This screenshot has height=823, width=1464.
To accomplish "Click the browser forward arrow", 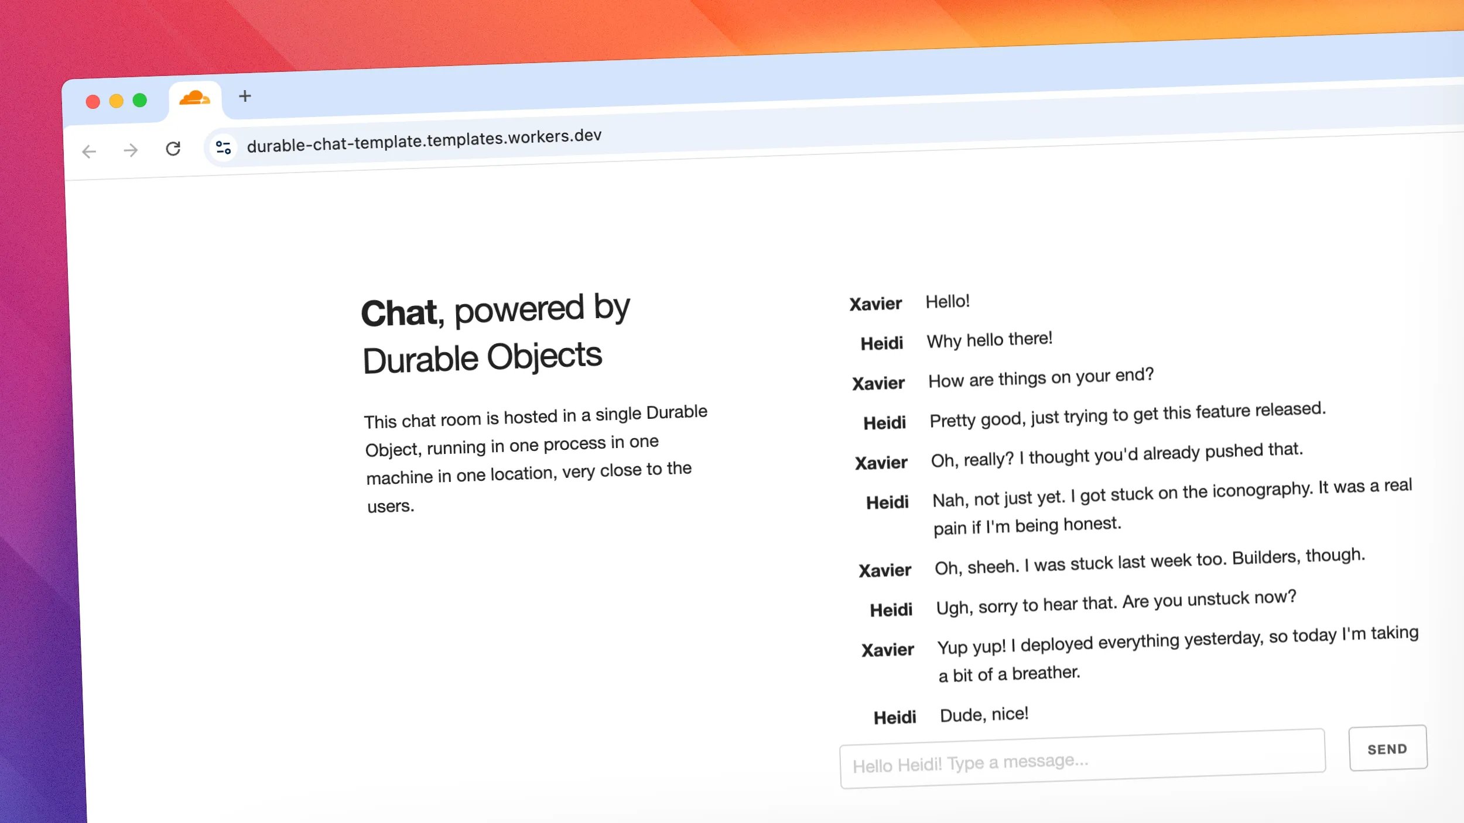I will pos(131,151).
